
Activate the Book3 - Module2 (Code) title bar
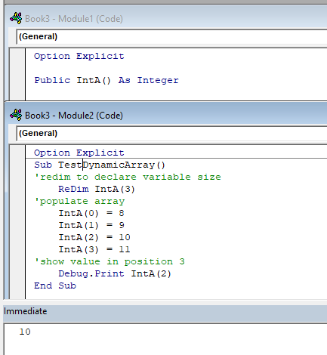coord(166,115)
